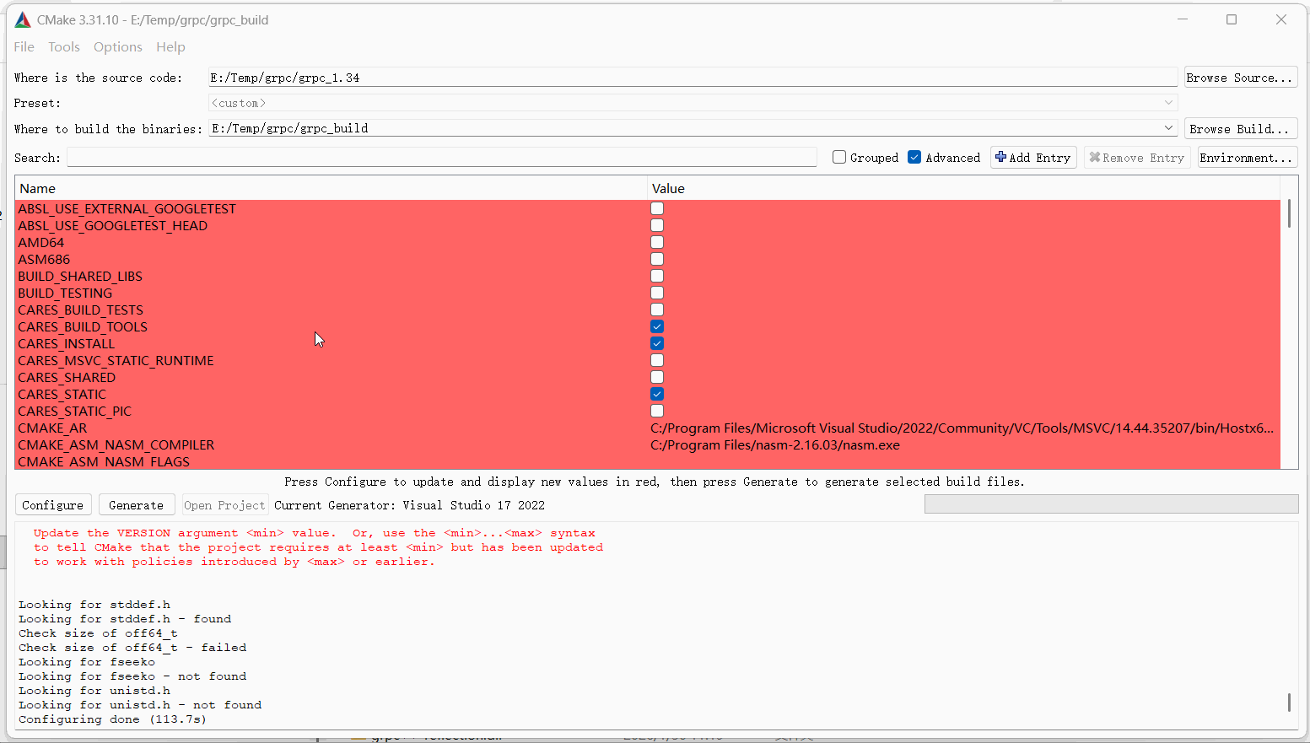Select the BUILD_TESTING row name
The width and height of the screenshot is (1310, 743).
tap(65, 293)
